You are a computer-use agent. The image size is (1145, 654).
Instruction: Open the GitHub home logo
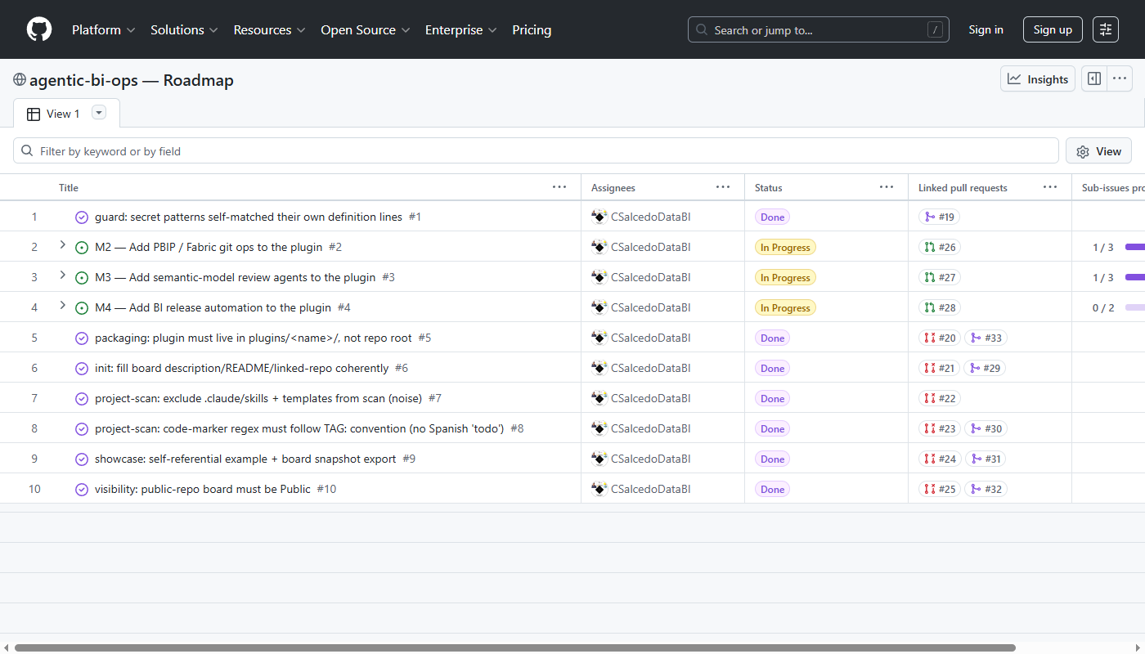[39, 29]
